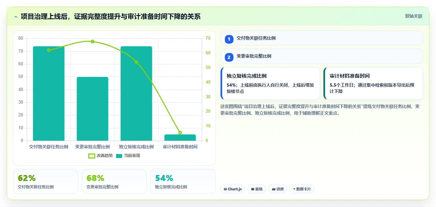Viewport: 436px width, 207px height.
Task: Click the 独立复核完成比例 detail card heading
Action: click(x=246, y=76)
